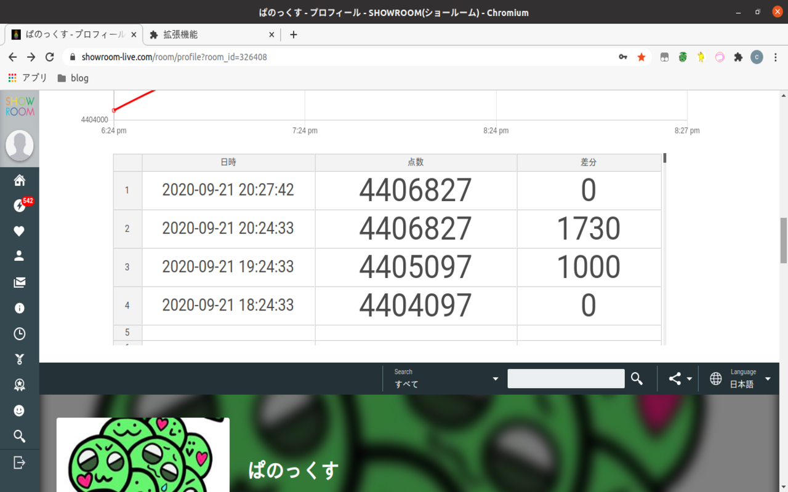Screen dimensions: 788x492
Task: Open the extensions puzzle icon
Action: click(738, 57)
